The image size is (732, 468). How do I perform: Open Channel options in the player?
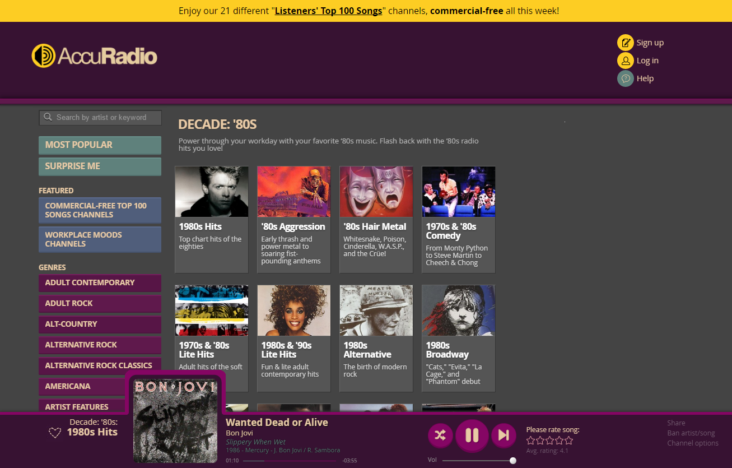point(692,443)
